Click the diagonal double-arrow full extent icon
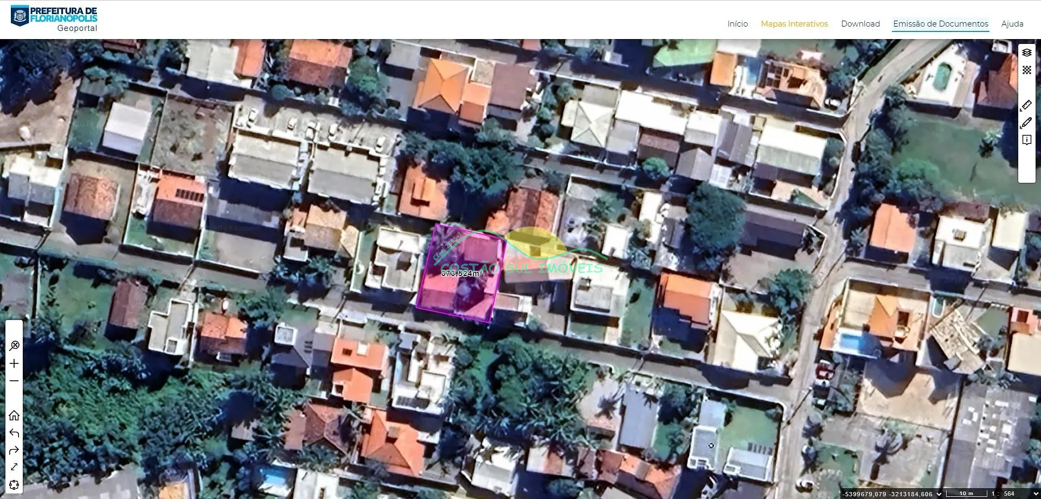Viewport: 1041px width, 499px height. click(x=14, y=467)
